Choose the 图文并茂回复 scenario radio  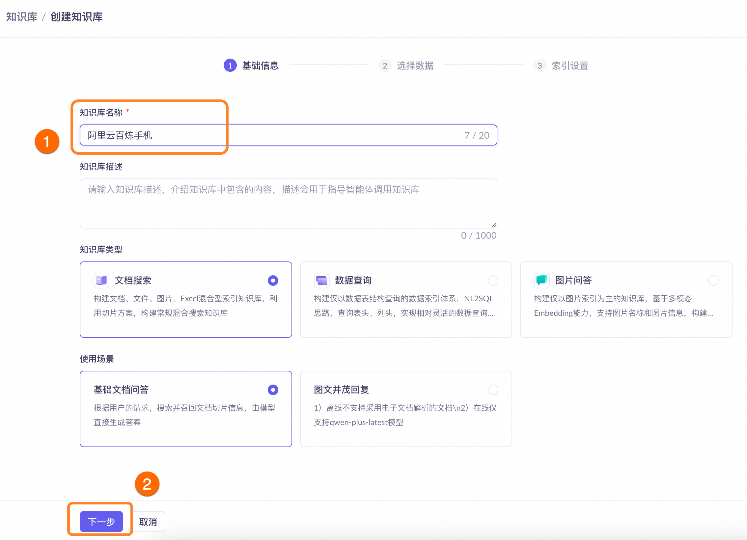[493, 390]
